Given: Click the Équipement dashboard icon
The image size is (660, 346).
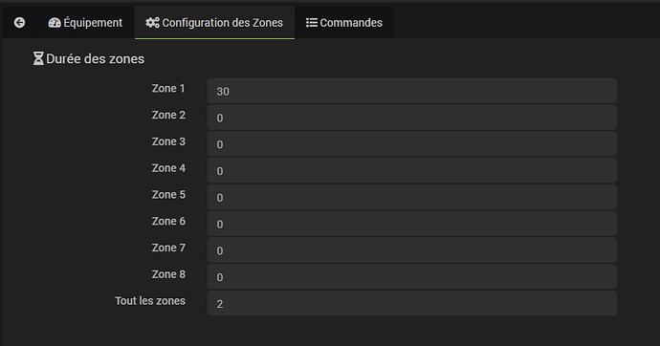Looking at the screenshot, I should 55,23.
